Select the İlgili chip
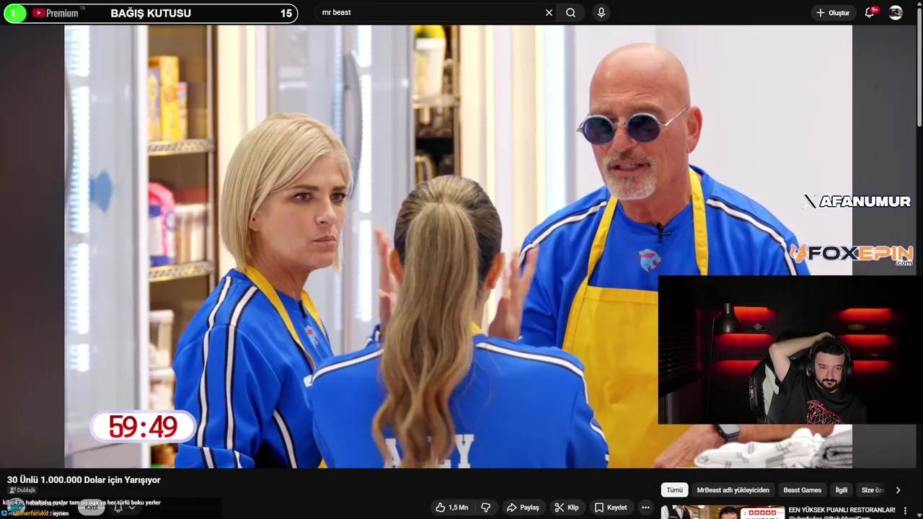The height and width of the screenshot is (519, 923). (842, 490)
